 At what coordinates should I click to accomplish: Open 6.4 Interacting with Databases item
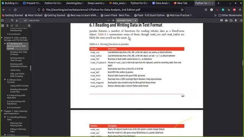[x=16, y=102]
